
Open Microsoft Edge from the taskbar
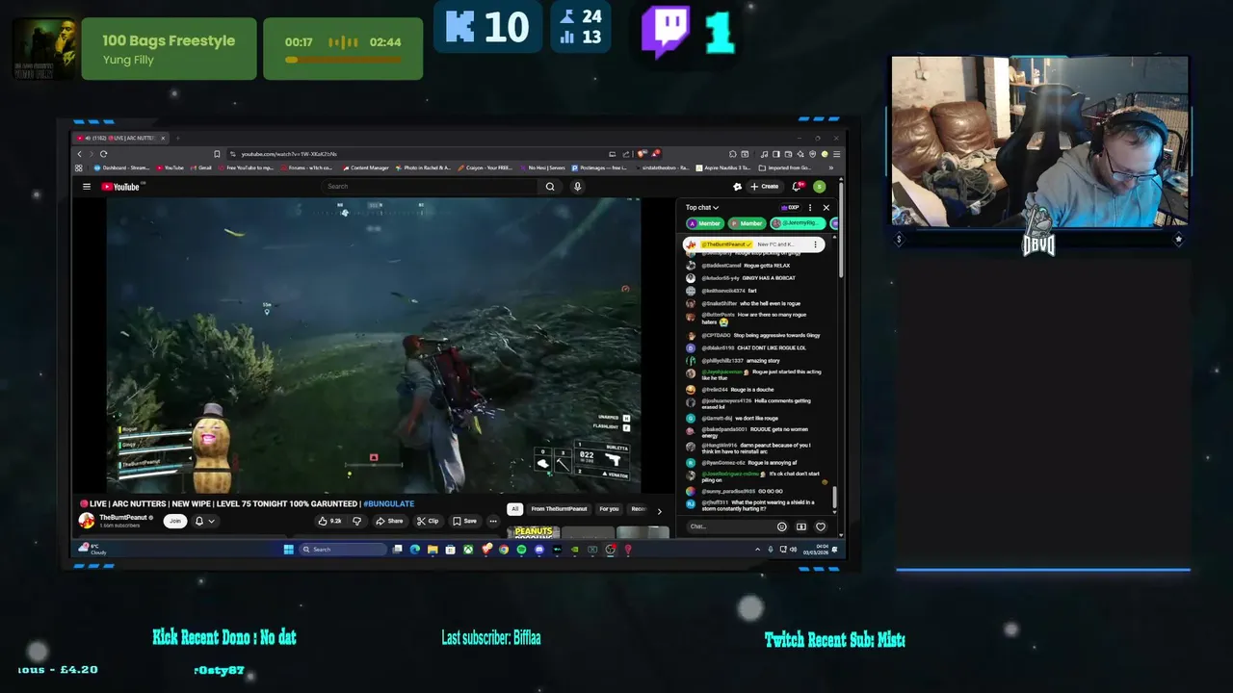pyautogui.click(x=415, y=550)
